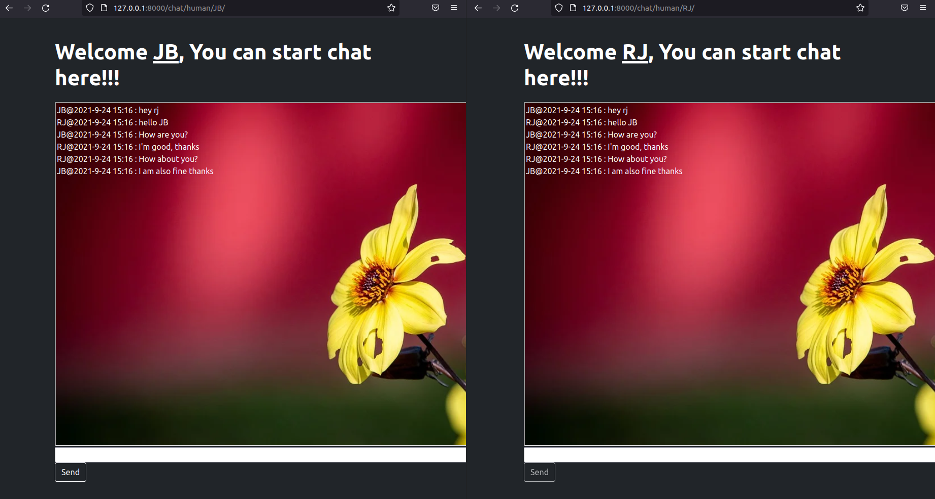The width and height of the screenshot is (935, 499).
Task: Reload the RJ chat page
Action: (x=515, y=8)
